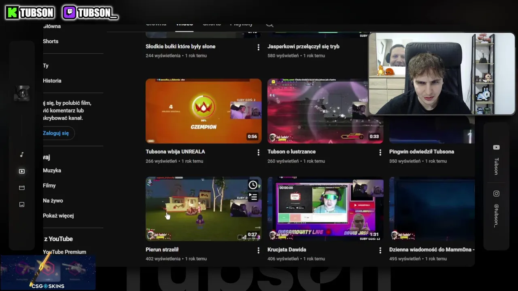Open video title Krucjata Dawida
This screenshot has width=518, height=291.
[x=287, y=249]
